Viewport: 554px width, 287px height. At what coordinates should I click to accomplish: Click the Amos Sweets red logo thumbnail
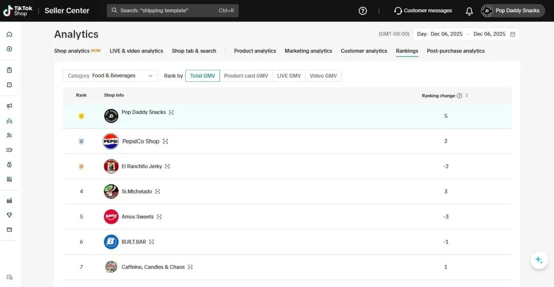tap(111, 217)
